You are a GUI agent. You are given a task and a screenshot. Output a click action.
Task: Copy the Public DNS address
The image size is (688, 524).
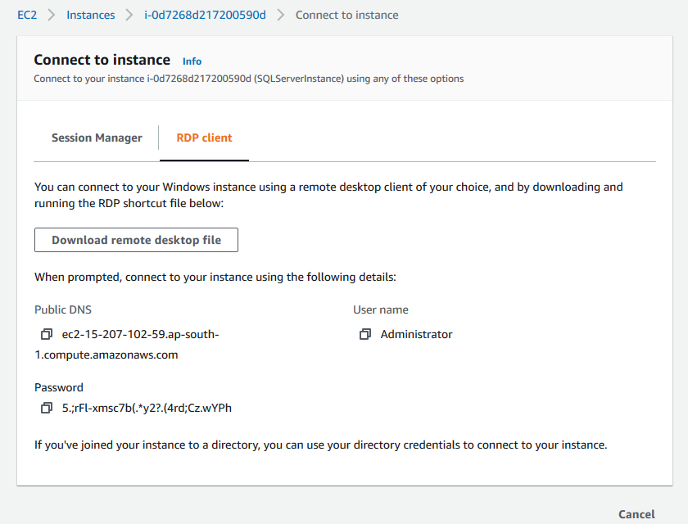[46, 335]
